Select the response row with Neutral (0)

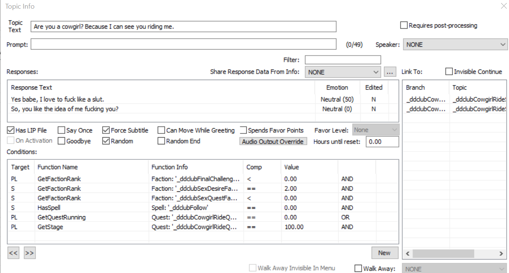(203, 109)
